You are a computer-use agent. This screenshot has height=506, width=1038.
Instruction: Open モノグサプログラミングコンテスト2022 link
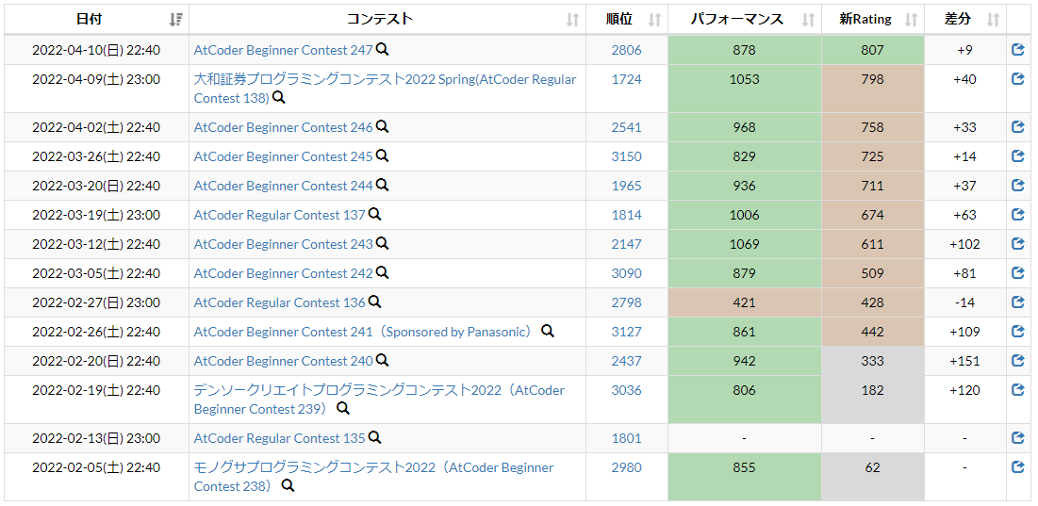coord(374,477)
